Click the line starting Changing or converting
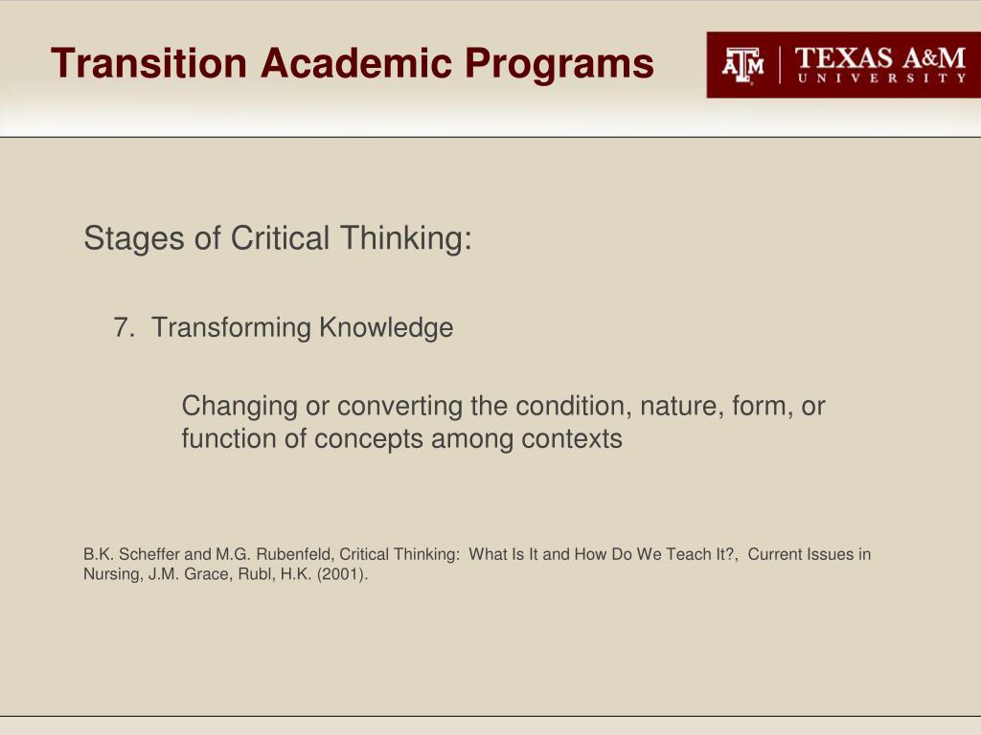The height and width of the screenshot is (735, 981). (503, 406)
